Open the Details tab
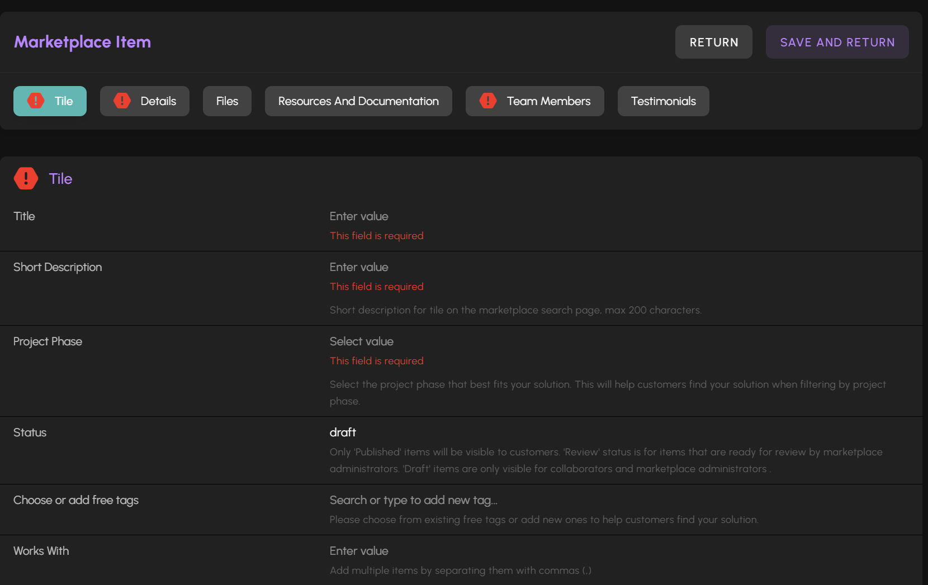This screenshot has width=928, height=585. (145, 101)
